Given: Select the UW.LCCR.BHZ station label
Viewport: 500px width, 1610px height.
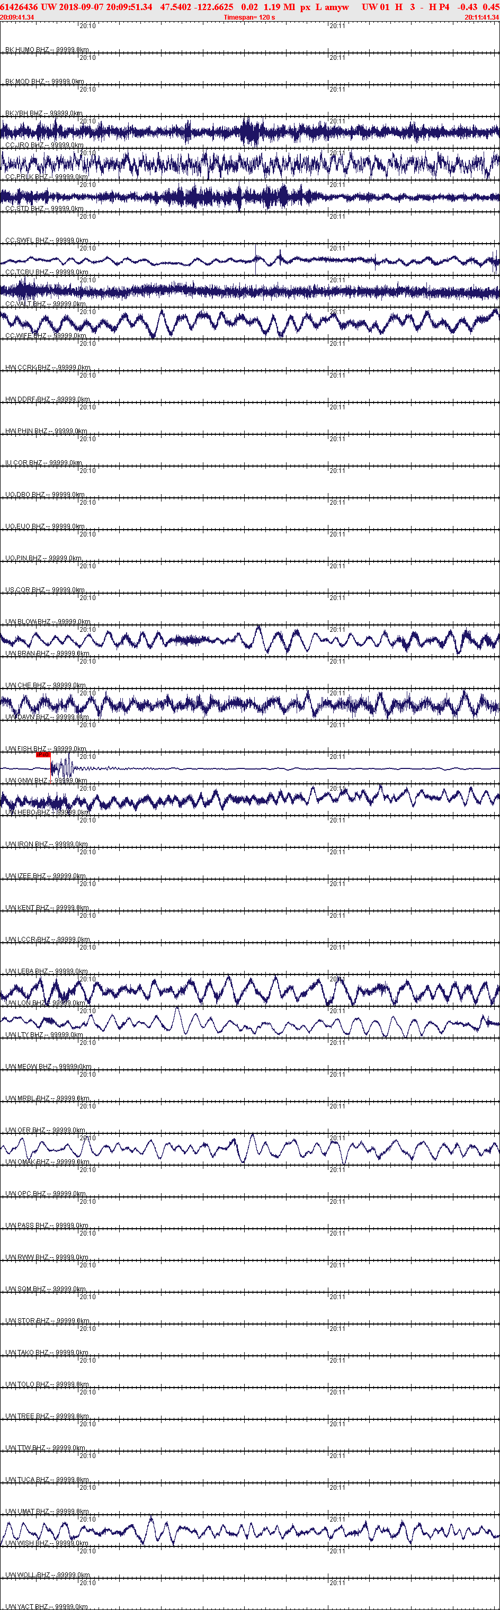Looking at the screenshot, I should click(48, 940).
